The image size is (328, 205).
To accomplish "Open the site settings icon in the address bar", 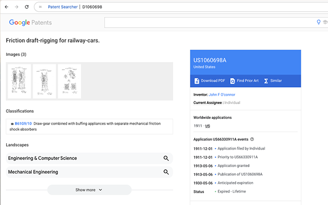I will click(40, 7).
